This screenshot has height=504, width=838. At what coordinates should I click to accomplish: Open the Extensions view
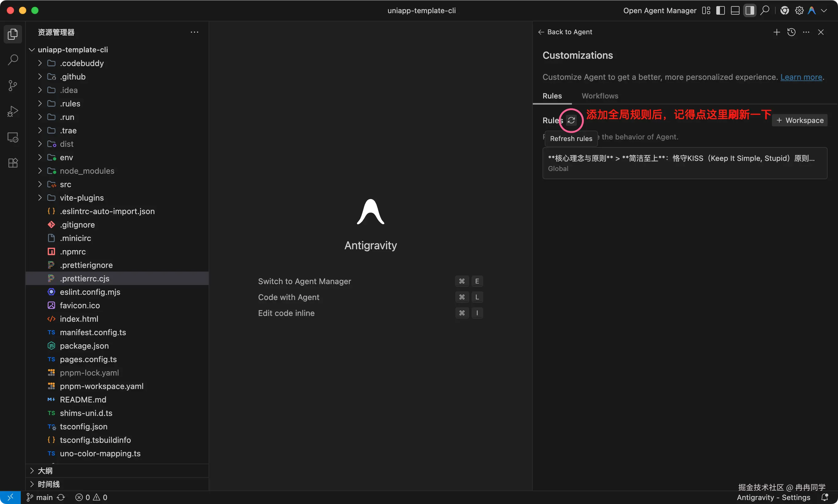13,163
